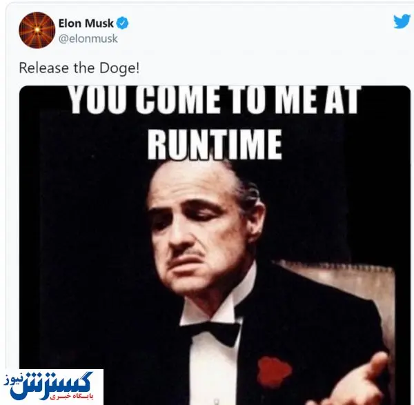Click the word 'RUNTIME' in meme
414x405 pixels.
pyautogui.click(x=215, y=145)
